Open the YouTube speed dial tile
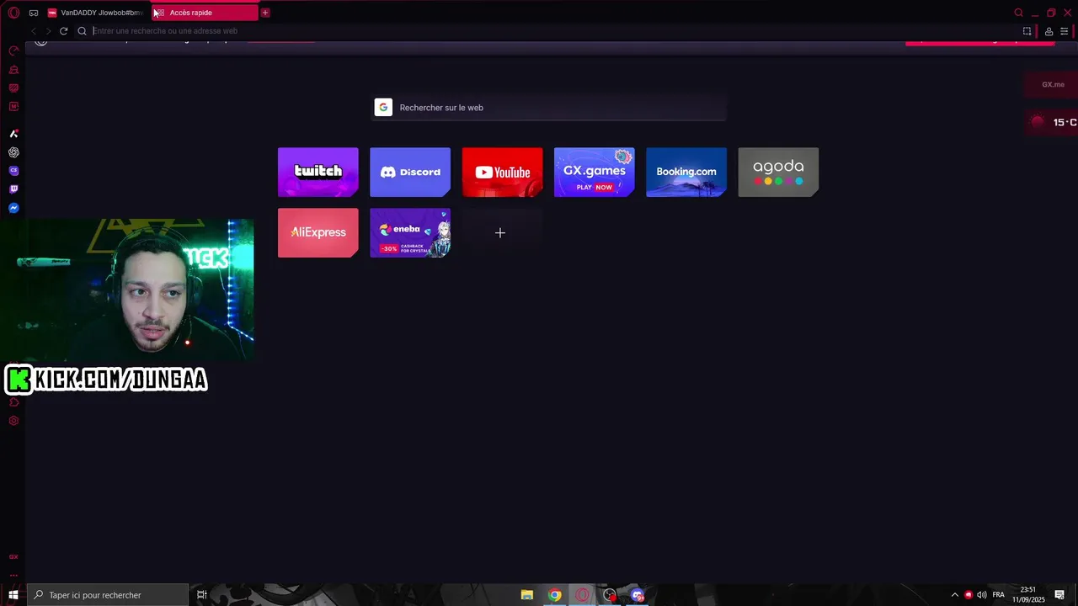 coord(502,172)
